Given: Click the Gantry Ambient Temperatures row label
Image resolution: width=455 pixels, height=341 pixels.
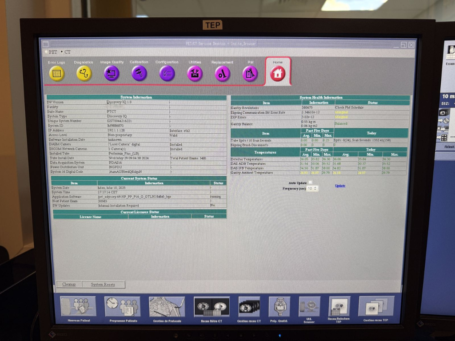Looking at the screenshot, I should click(x=252, y=173).
